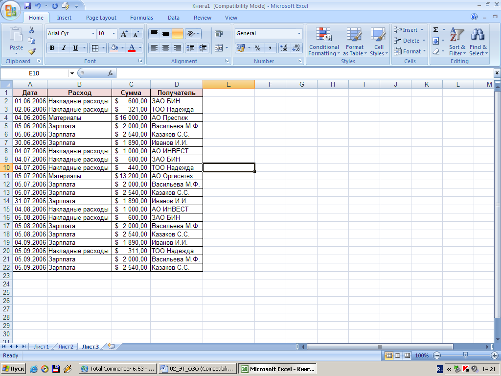This screenshot has width=501, height=376.
Task: Switch to sheet Лист1
Action: (x=41, y=347)
